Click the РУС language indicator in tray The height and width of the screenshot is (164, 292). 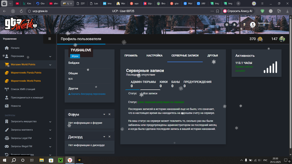click(x=265, y=160)
